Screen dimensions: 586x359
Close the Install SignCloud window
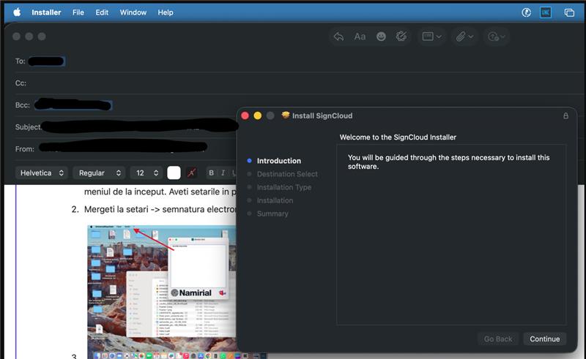[x=245, y=116]
